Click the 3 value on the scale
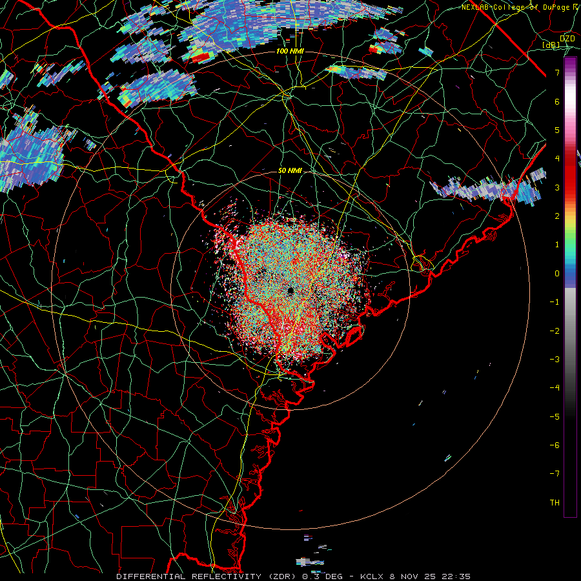Screen dimensions: 581x581 (x=557, y=187)
